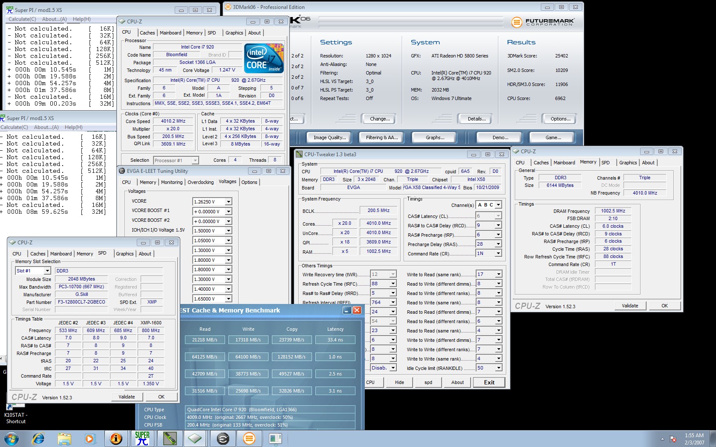Switch to Mainboard tab in top CPU-Z
Image resolution: width=716 pixels, height=447 pixels.
point(170,33)
